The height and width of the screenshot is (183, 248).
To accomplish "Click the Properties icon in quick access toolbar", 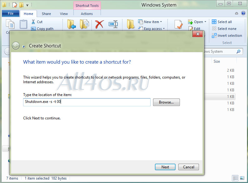I will tap(15, 5).
